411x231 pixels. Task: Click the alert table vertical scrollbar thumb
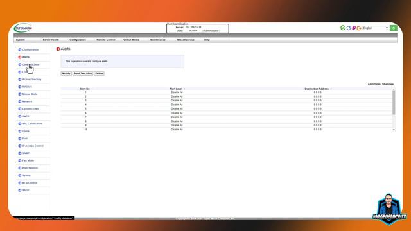pyautogui.click(x=394, y=103)
